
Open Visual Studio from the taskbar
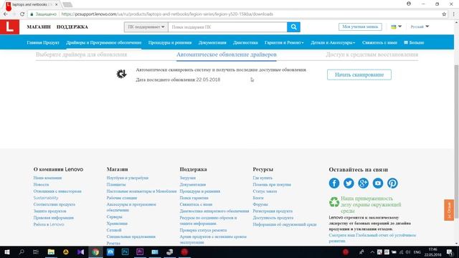coord(80,252)
